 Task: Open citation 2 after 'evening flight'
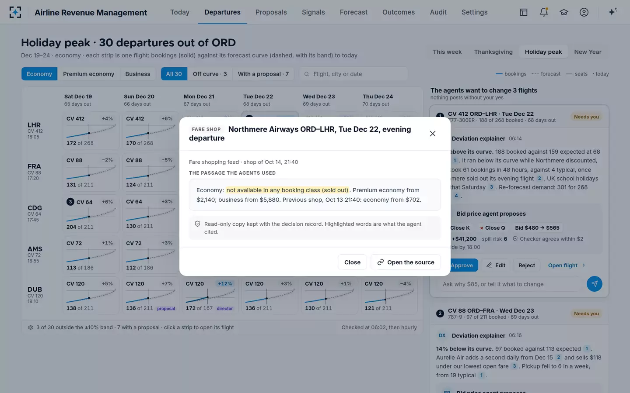(x=539, y=178)
